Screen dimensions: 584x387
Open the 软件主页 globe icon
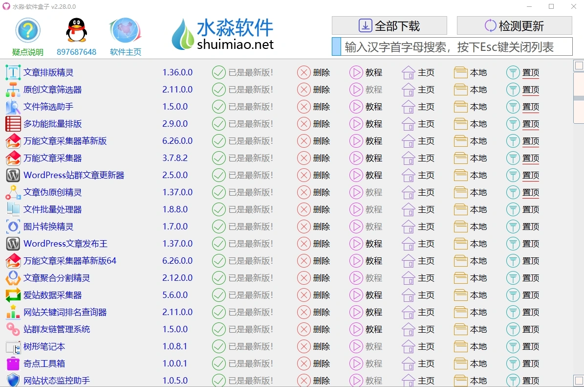[x=125, y=30]
